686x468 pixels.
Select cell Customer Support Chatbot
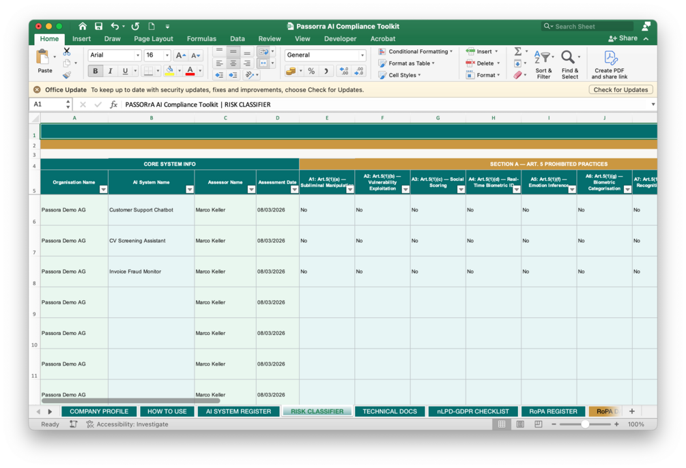tap(151, 210)
